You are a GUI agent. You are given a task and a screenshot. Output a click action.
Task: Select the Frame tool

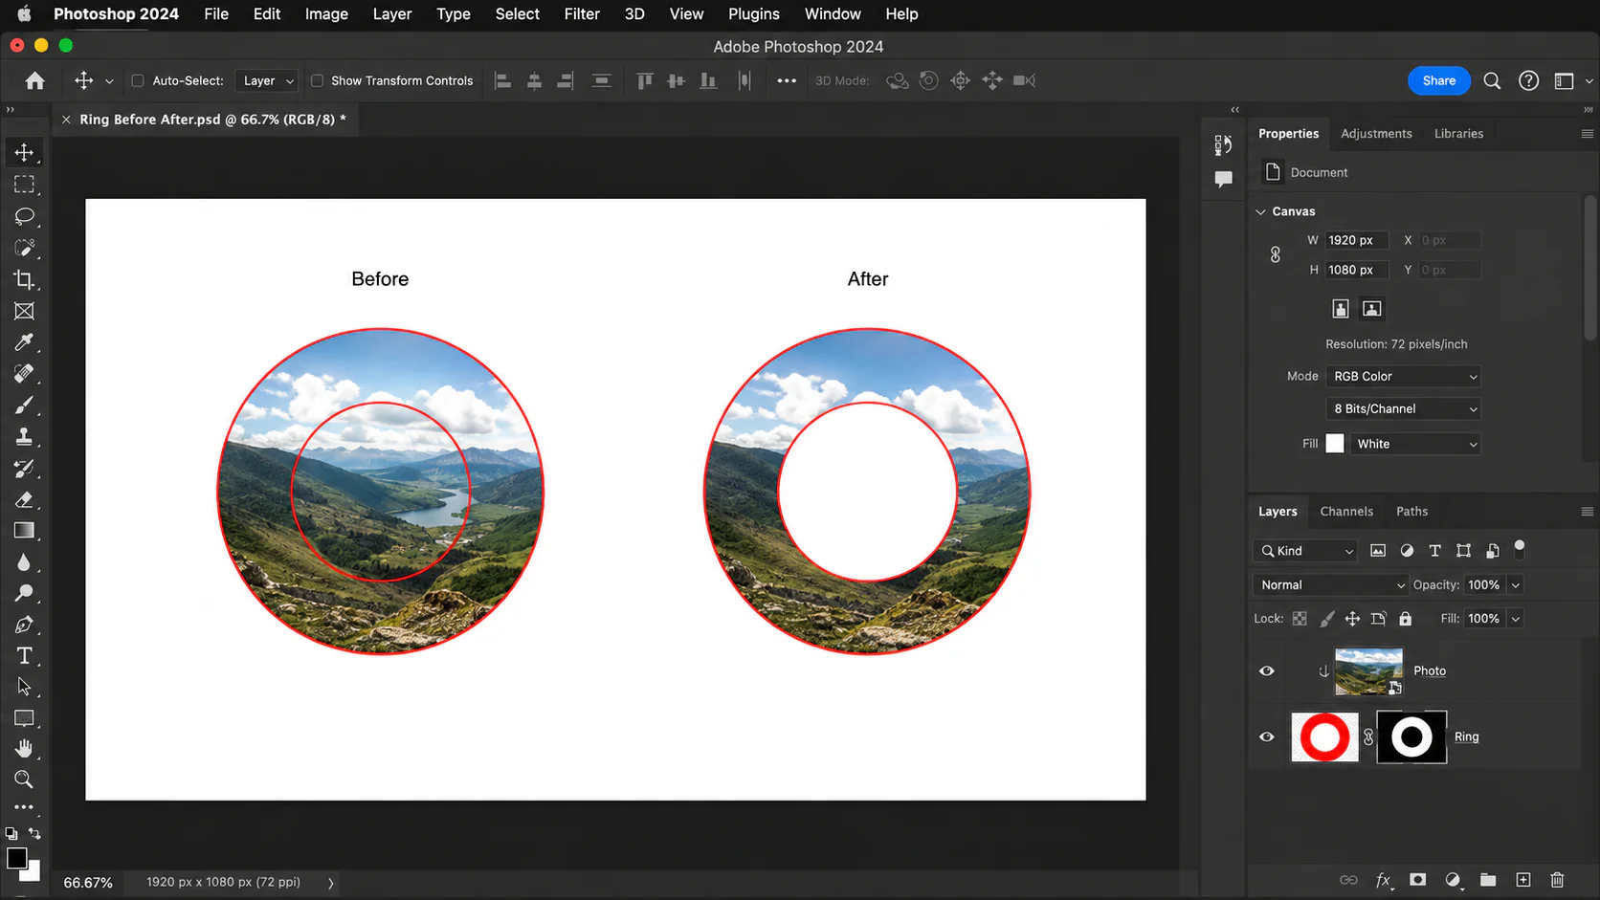(24, 311)
